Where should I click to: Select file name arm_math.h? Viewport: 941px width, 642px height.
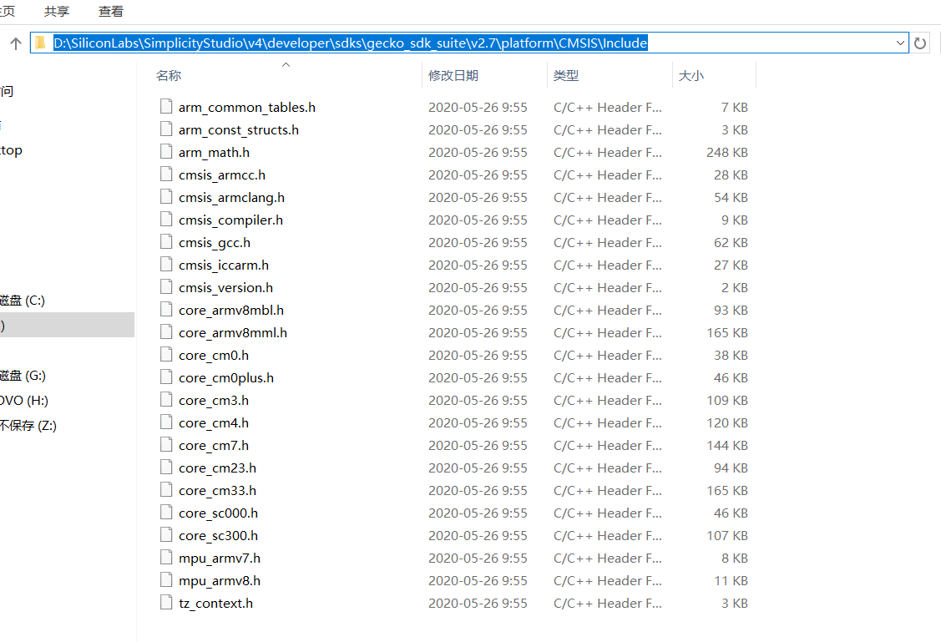point(215,153)
